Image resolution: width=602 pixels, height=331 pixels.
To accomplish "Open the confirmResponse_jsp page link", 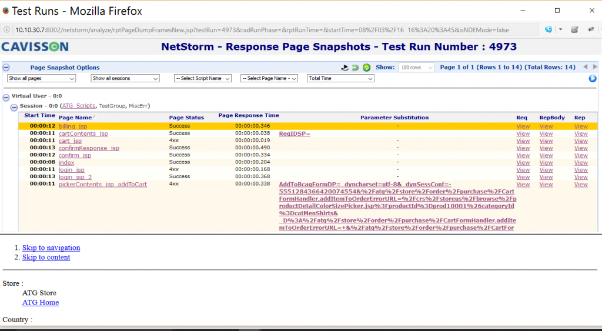I will 89,148.
